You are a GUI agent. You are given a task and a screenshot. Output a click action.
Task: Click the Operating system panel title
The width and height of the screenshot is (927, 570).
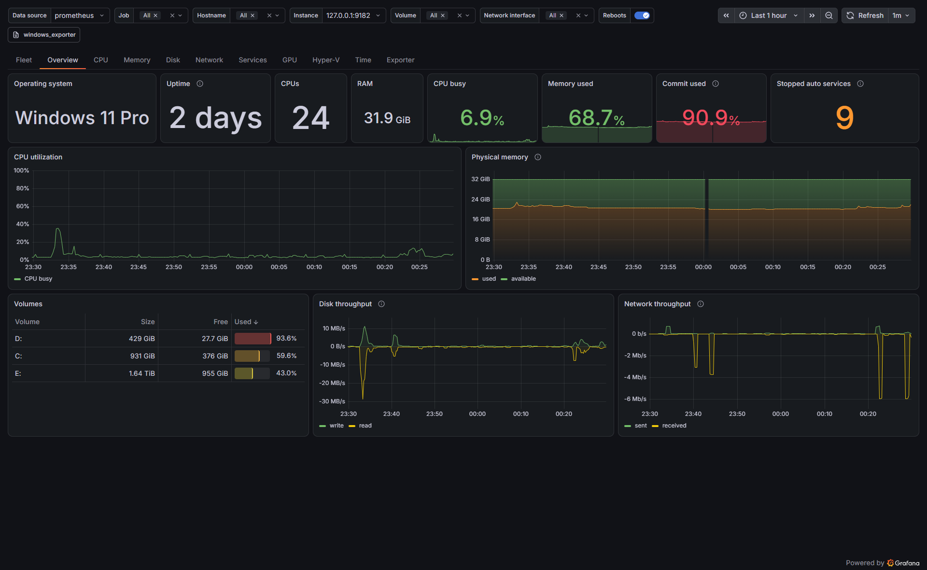click(43, 84)
